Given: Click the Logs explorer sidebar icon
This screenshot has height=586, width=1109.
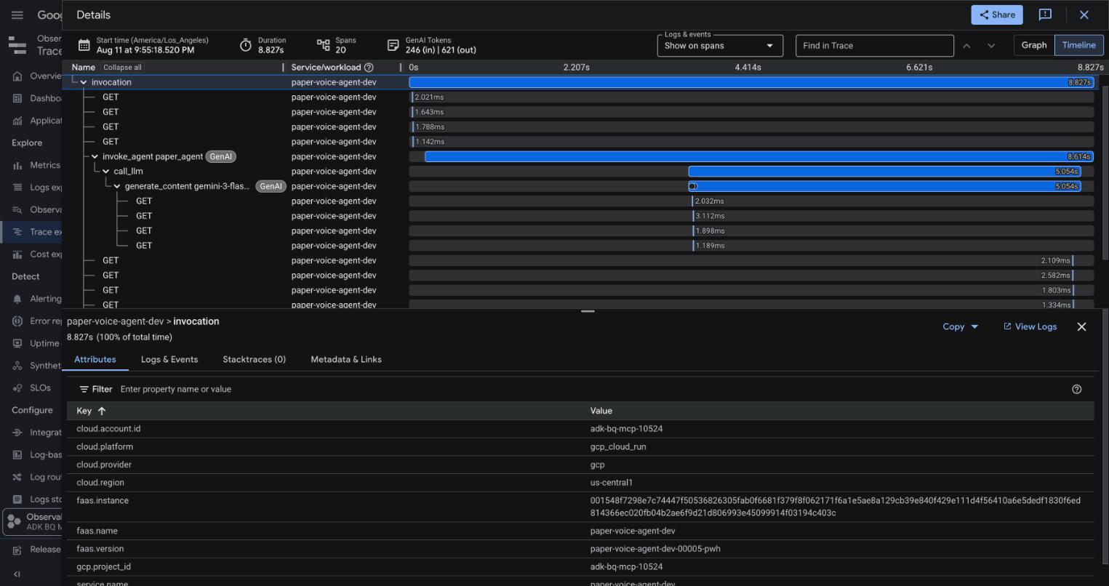Looking at the screenshot, I should (17, 187).
